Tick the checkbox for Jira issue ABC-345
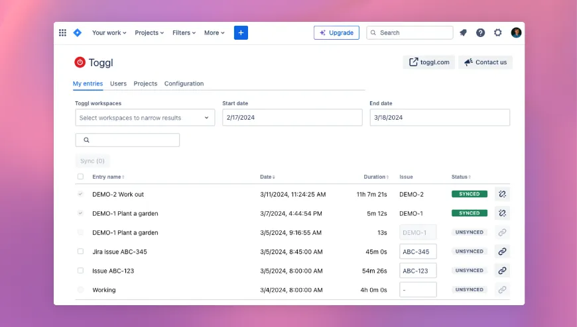Viewport: 577px width, 327px height. pos(80,252)
